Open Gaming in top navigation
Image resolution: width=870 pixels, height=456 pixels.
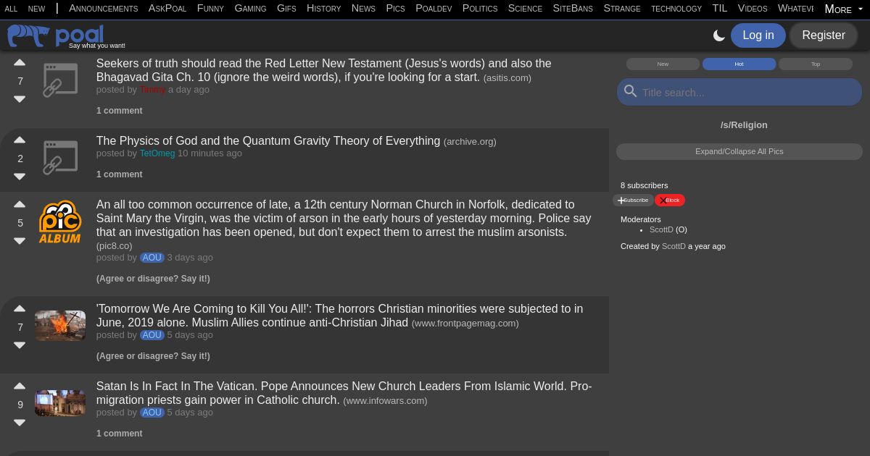(250, 9)
